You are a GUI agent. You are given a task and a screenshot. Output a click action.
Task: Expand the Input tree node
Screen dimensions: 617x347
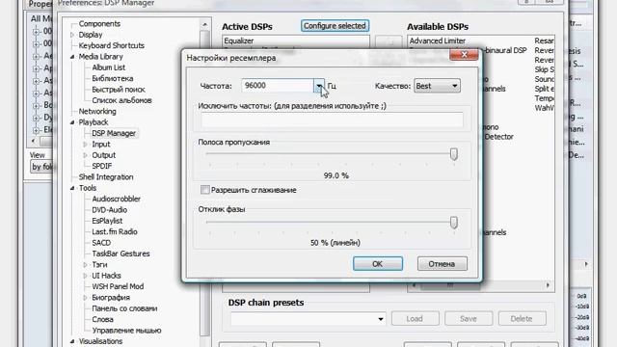(86, 145)
